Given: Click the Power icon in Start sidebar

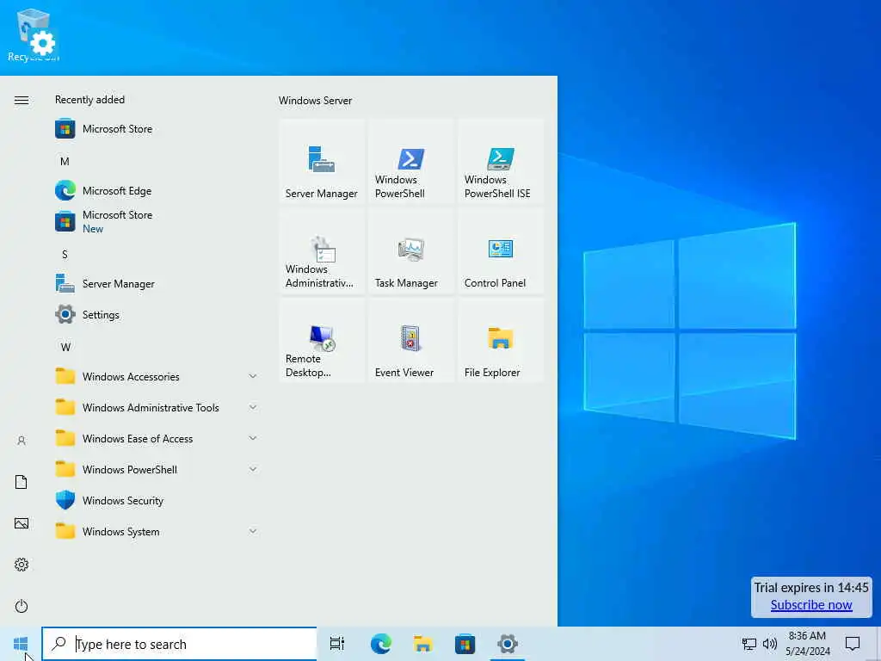Looking at the screenshot, I should pos(22,606).
